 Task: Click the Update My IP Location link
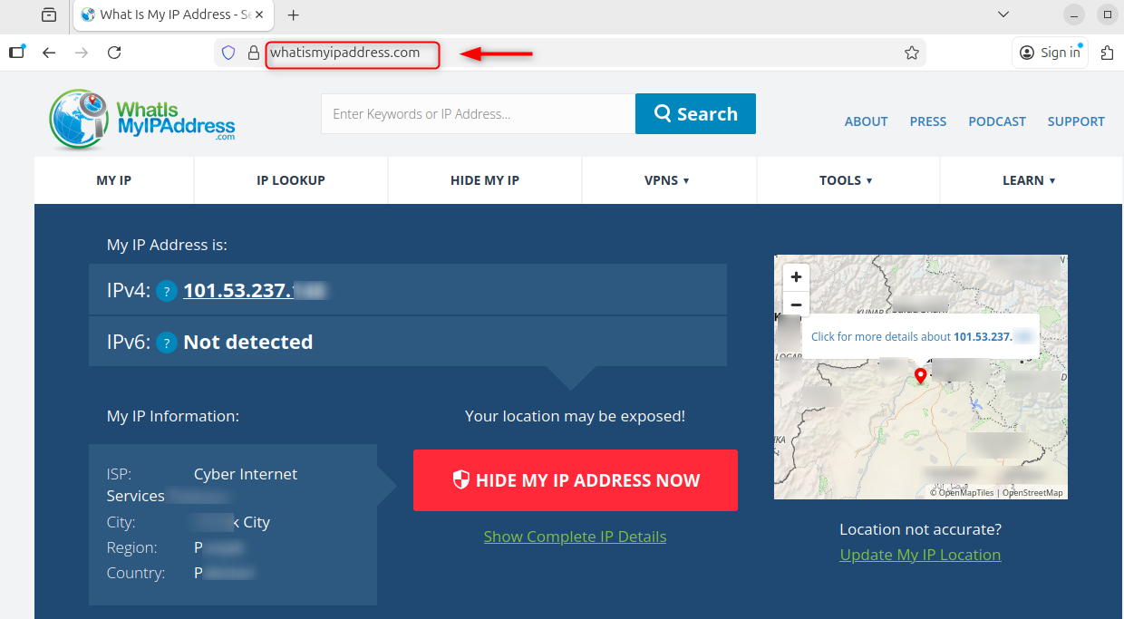click(x=920, y=555)
